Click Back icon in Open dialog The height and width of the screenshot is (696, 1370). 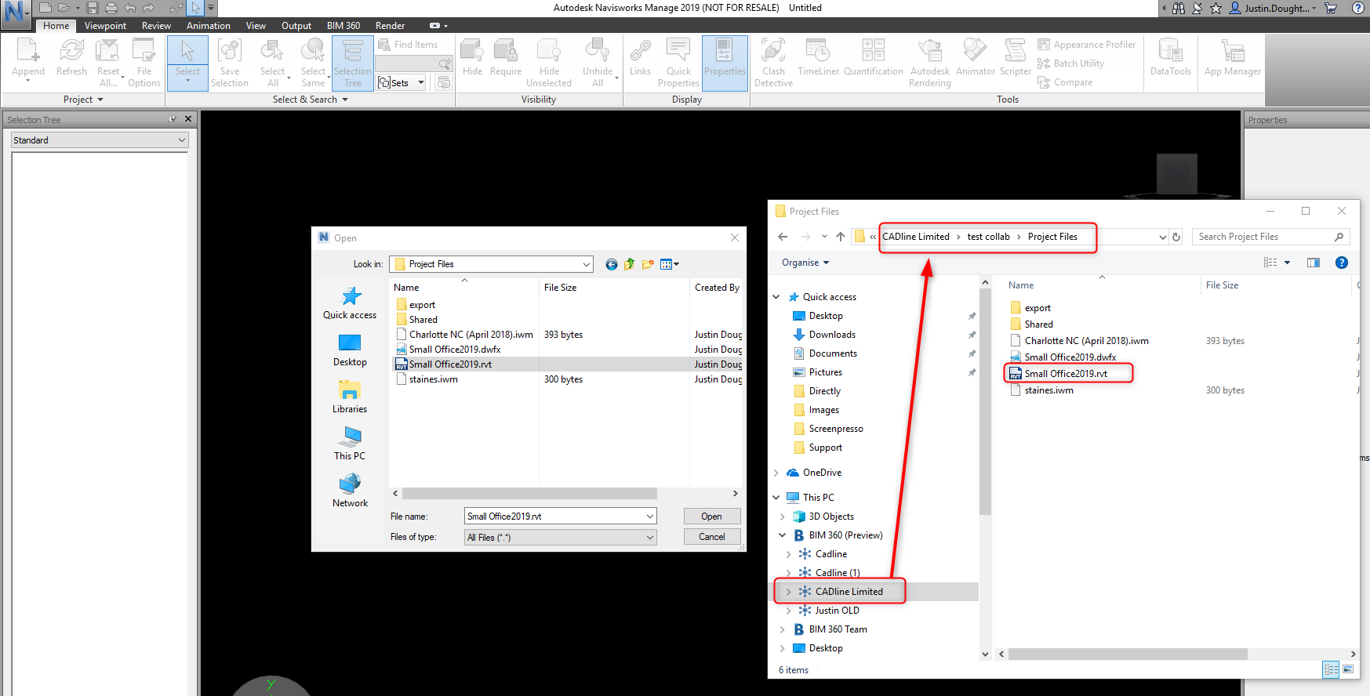pos(611,264)
